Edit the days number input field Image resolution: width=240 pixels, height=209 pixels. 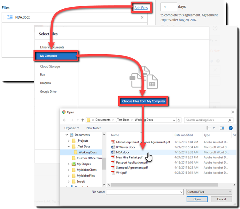tap(169, 7)
